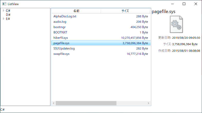The height and width of the screenshot is (113, 202).
Task: Click the 10,270,457,856 Byte size cell
Action: coord(134,38)
